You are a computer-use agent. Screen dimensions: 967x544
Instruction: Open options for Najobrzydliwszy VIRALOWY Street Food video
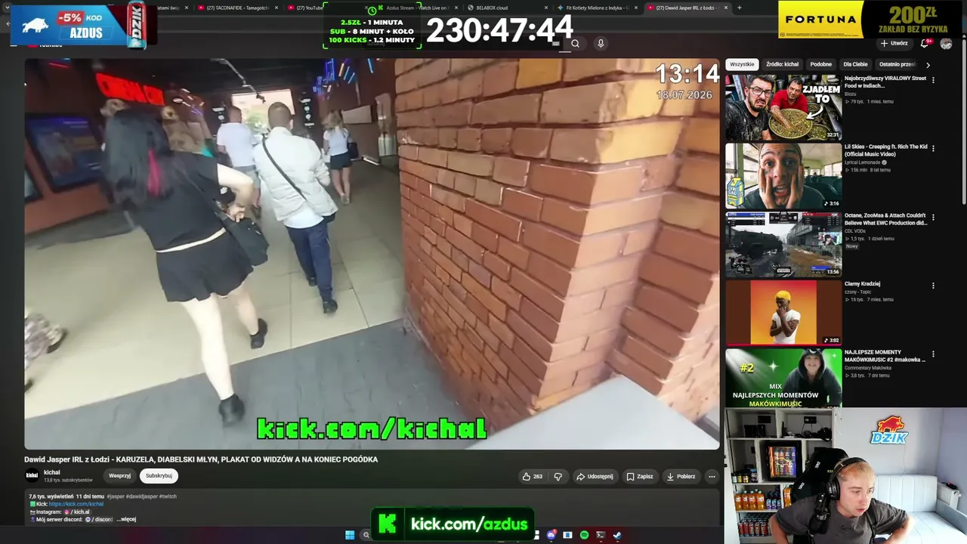point(933,80)
